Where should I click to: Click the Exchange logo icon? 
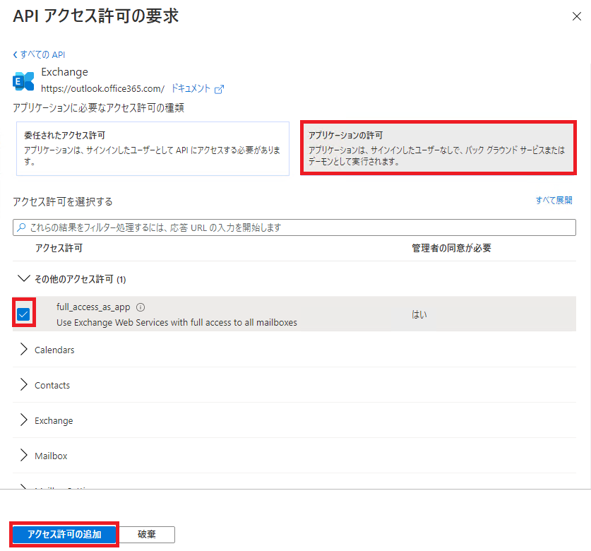23,81
